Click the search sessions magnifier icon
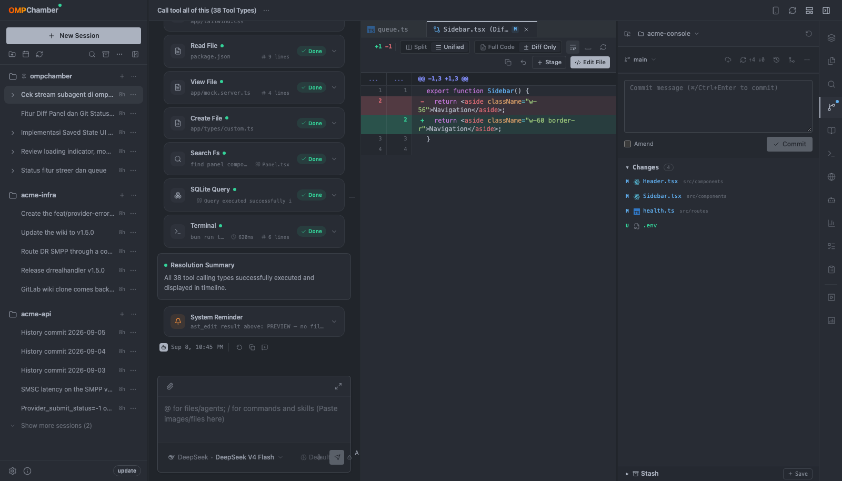The height and width of the screenshot is (481, 842). tap(92, 54)
